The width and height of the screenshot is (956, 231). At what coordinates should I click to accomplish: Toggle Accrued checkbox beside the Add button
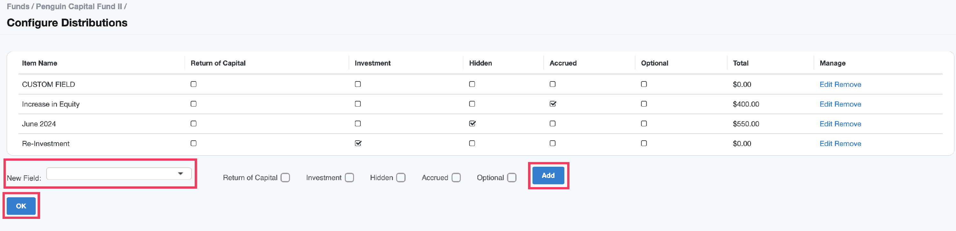pyautogui.click(x=456, y=178)
